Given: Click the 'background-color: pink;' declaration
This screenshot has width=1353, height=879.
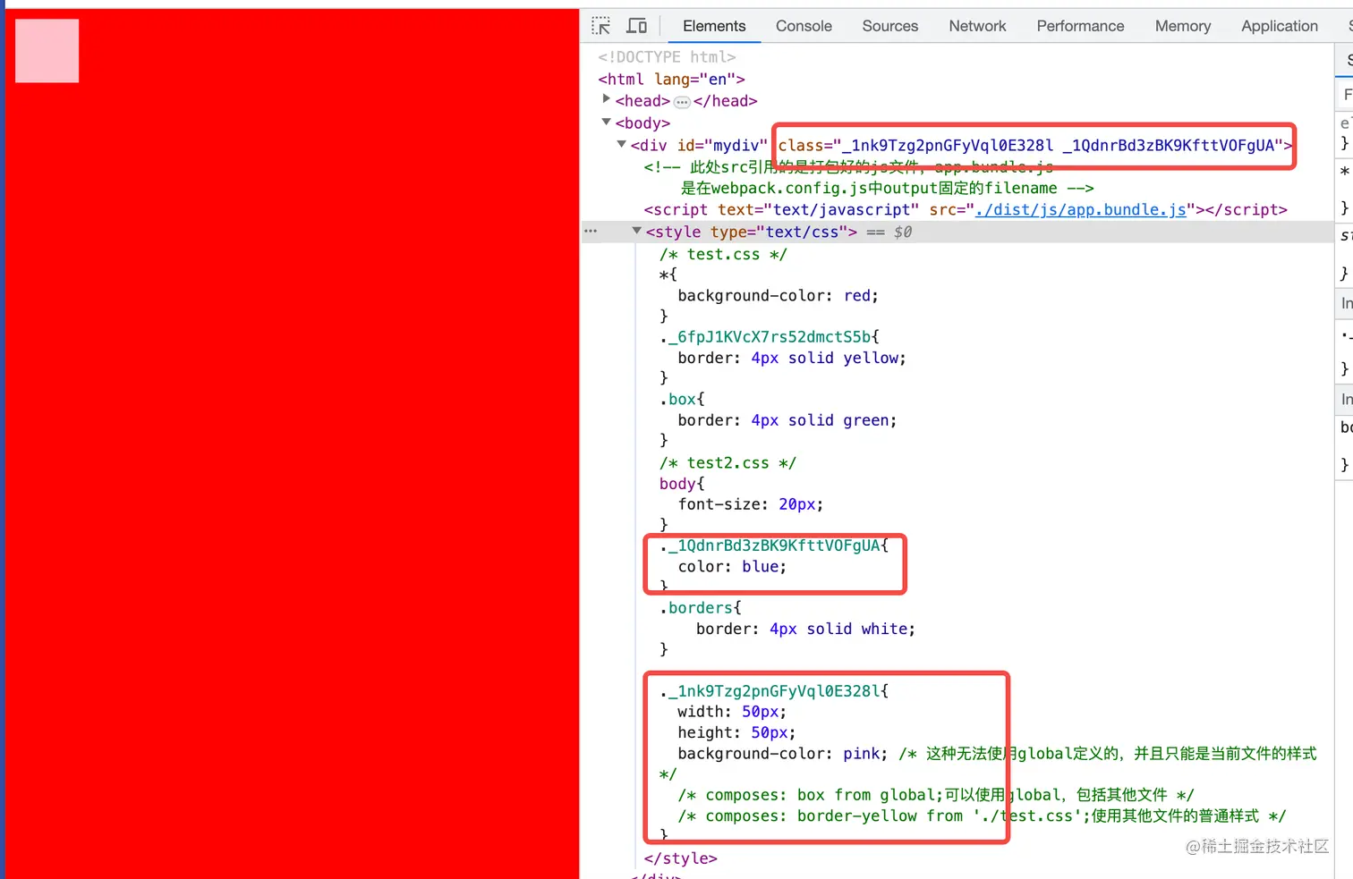Looking at the screenshot, I should pyautogui.click(x=782, y=753).
